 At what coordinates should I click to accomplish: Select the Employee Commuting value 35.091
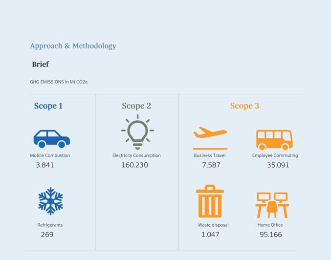click(x=278, y=165)
